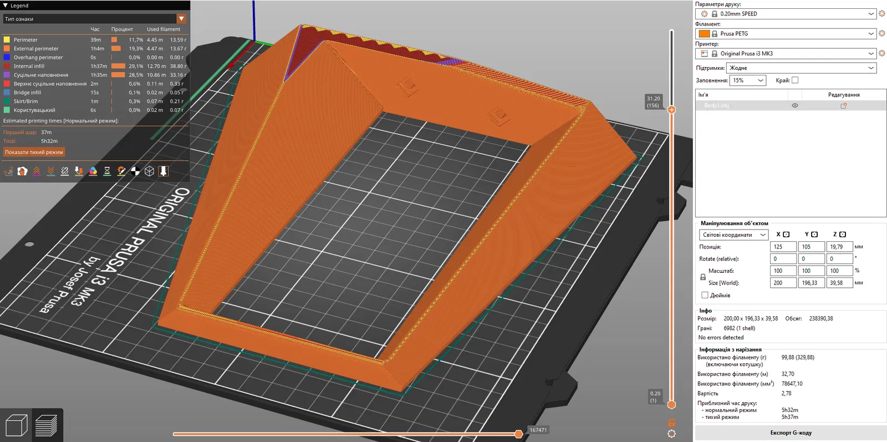
Task: Switch to 3D editor view cube icon
Action: coord(16,426)
